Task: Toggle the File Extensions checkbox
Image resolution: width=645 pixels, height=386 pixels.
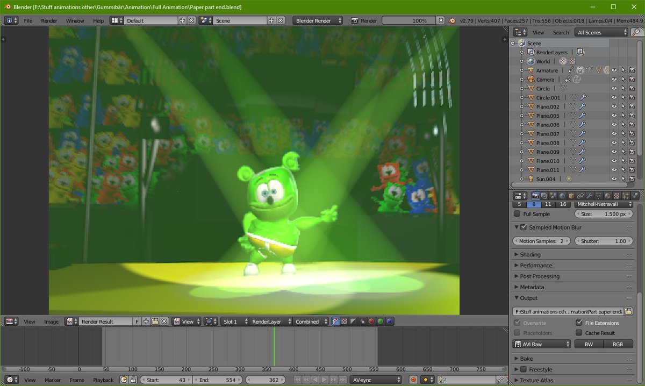Action: click(x=579, y=323)
